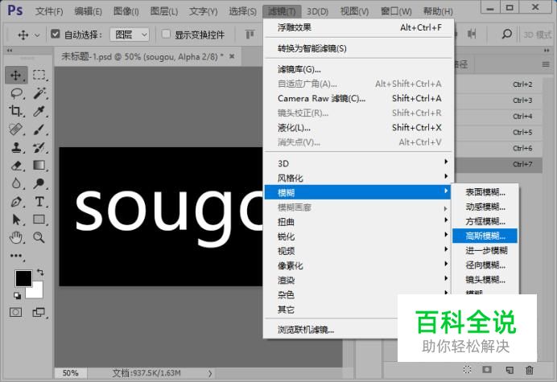Viewport: 557px width, 382px height.
Task: Open the layer/group auto-select dropdown
Action: [130, 35]
